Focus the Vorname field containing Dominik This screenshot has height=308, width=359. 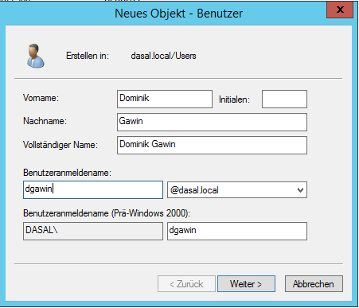pos(165,99)
